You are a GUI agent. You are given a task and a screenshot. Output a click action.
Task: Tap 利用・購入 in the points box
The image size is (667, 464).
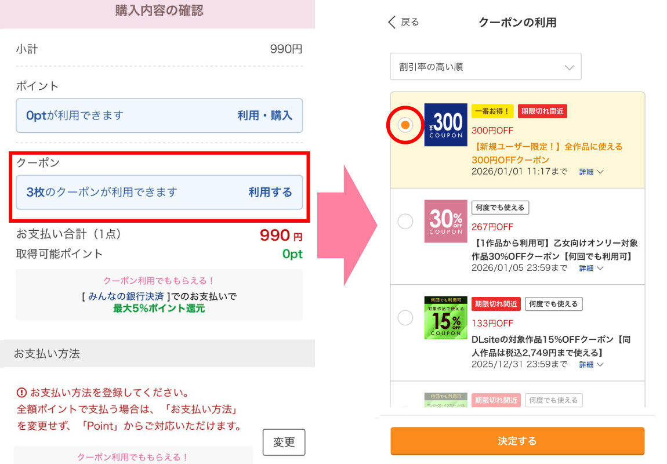[264, 115]
